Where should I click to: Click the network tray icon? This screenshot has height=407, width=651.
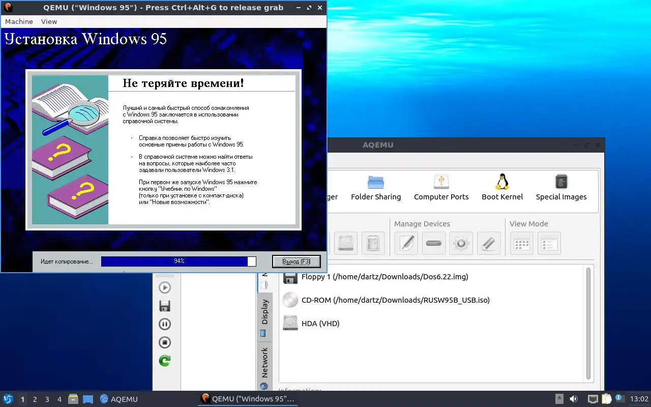593,399
